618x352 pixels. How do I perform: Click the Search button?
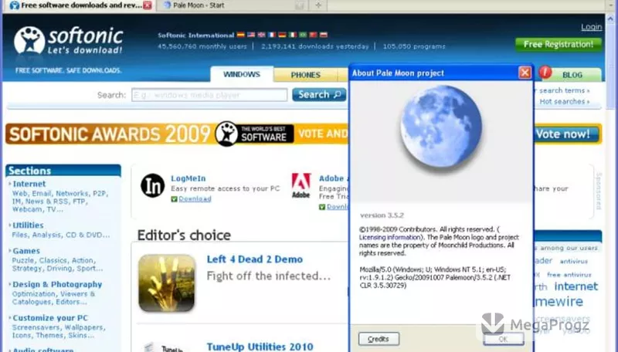[x=319, y=94]
